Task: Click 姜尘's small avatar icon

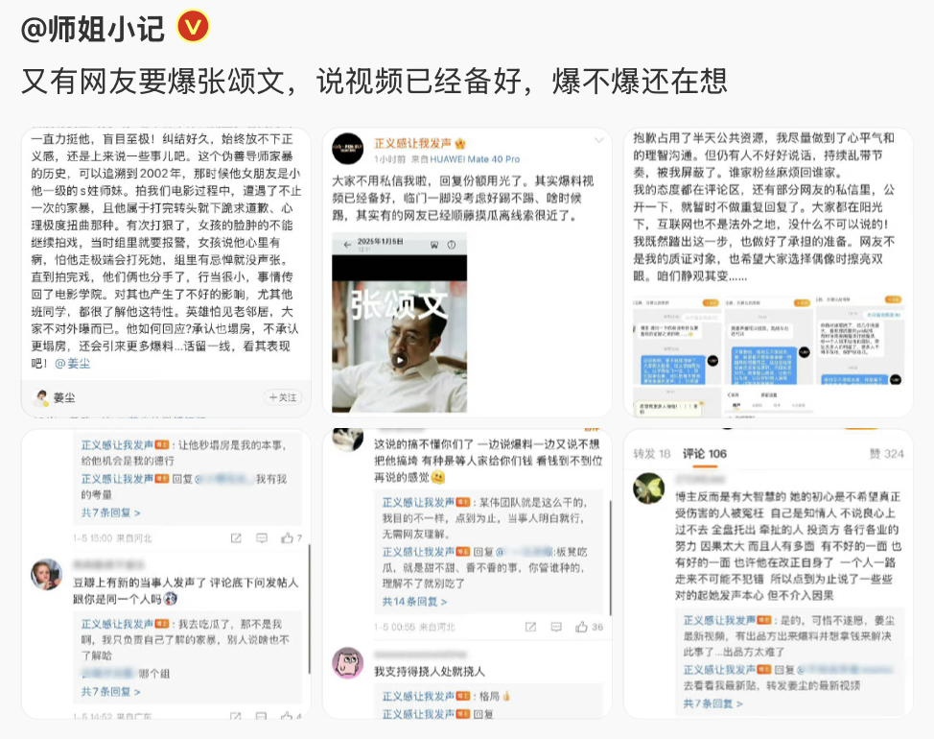Action: pyautogui.click(x=41, y=397)
